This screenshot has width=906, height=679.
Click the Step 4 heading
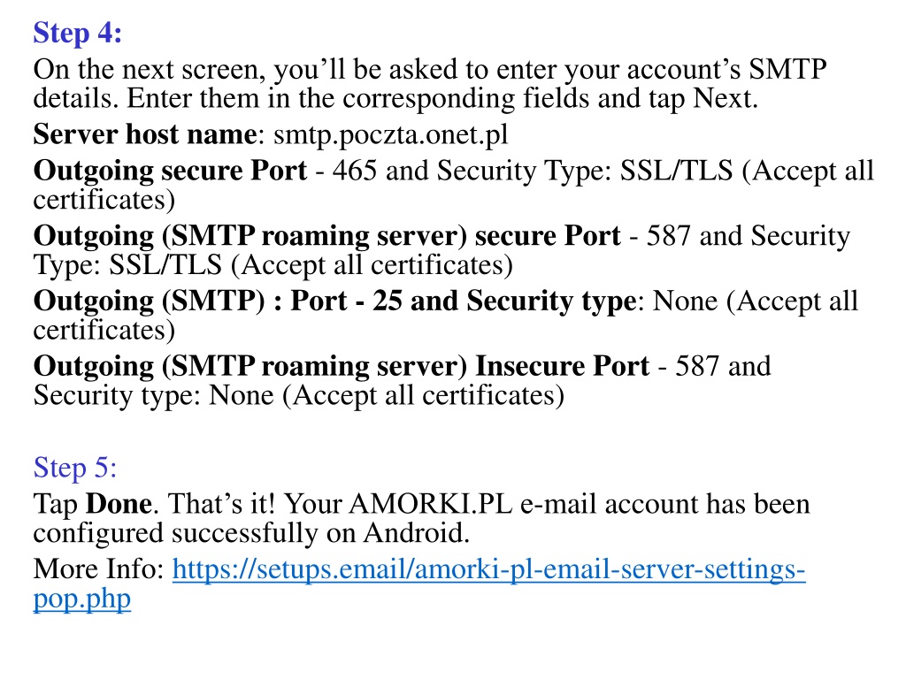78,33
